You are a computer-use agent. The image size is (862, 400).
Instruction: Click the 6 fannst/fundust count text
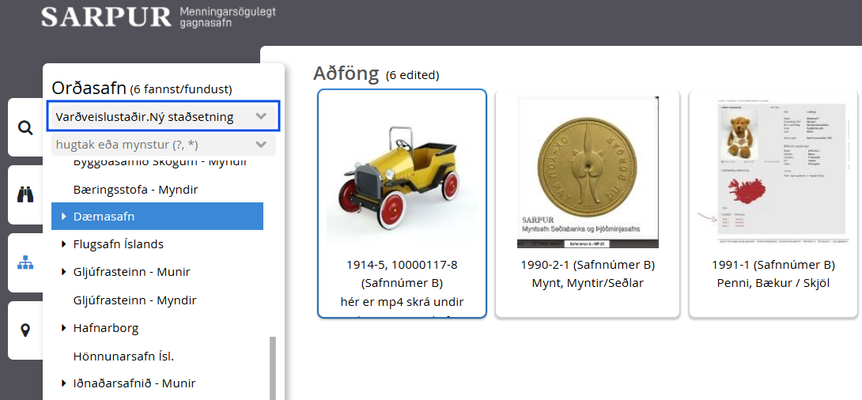coord(181,89)
